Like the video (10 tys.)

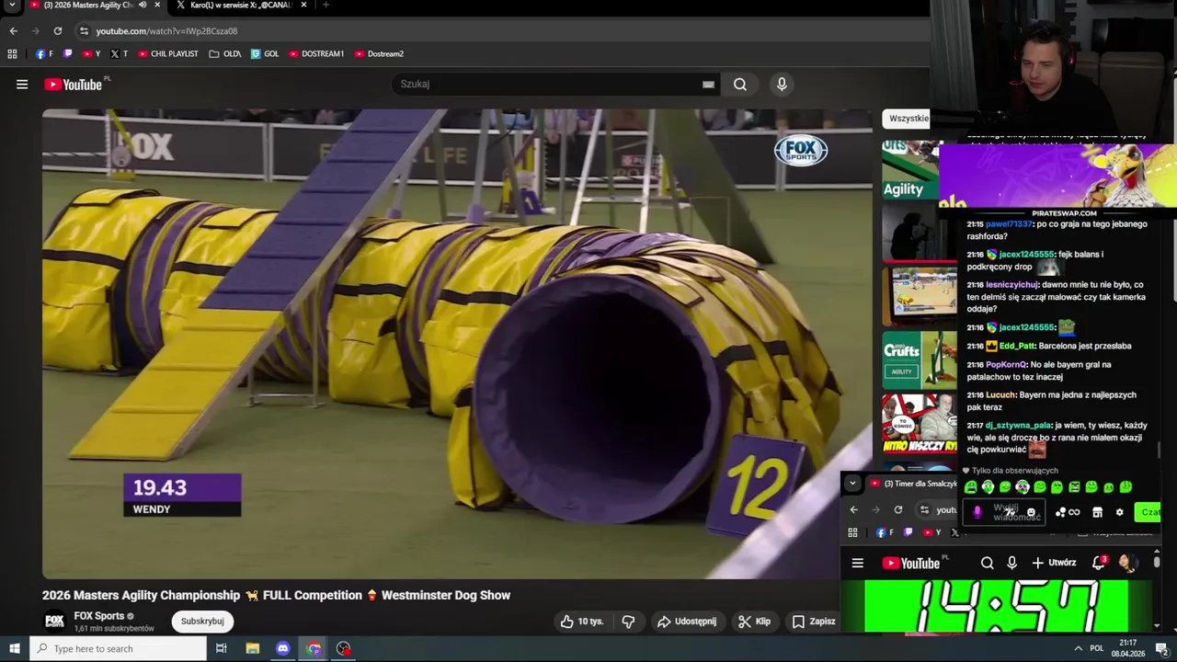582,622
